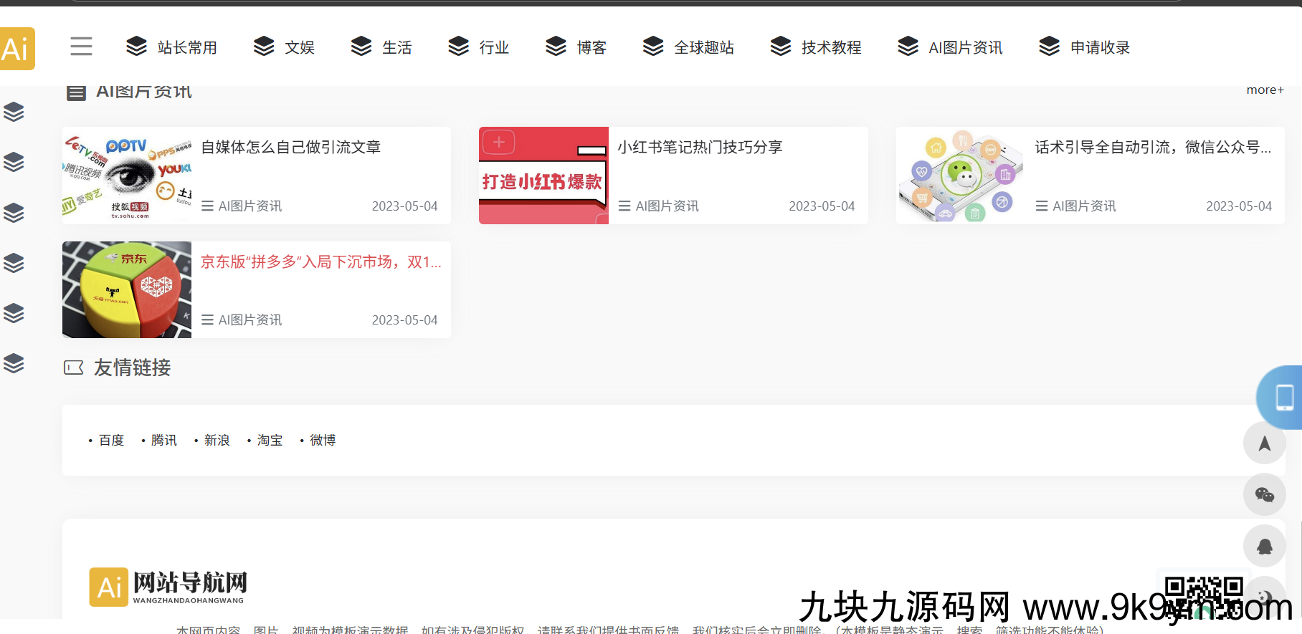
Task: Click the fourth left sidebar layers icon
Action: tap(14, 263)
